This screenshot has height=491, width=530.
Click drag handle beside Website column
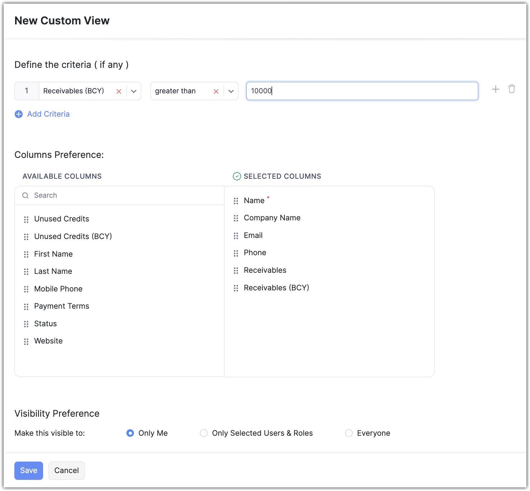click(26, 342)
